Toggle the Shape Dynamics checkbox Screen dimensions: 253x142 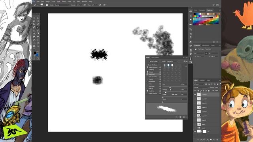pos(147,67)
